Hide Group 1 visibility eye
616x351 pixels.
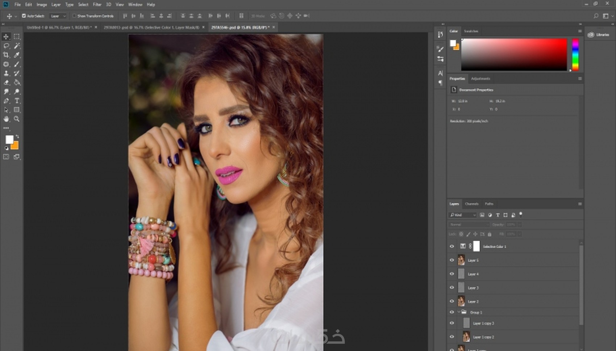(452, 312)
